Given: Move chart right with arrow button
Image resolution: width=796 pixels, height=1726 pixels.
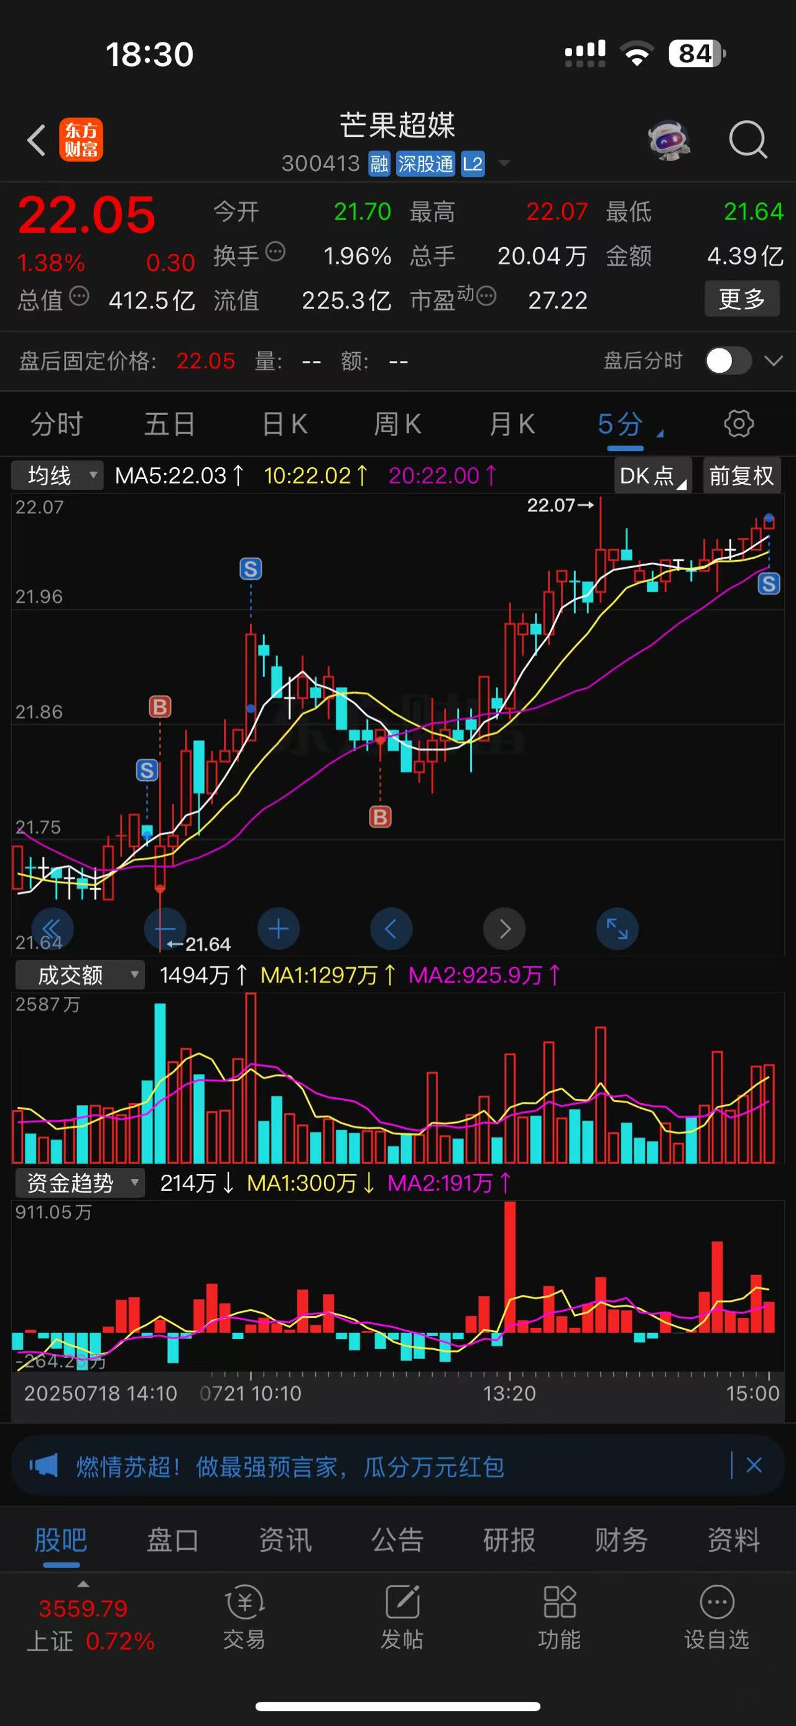Looking at the screenshot, I should [504, 929].
